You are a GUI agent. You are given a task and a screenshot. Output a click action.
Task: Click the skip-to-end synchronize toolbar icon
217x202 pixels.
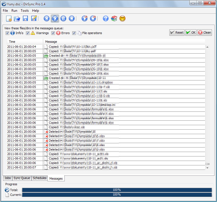47,18
